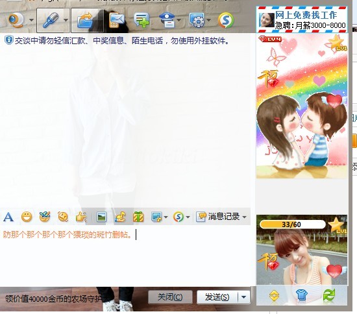The width and height of the screenshot is (357, 314).
Task: Open send options arrow next to 发送
Action: [244, 297]
